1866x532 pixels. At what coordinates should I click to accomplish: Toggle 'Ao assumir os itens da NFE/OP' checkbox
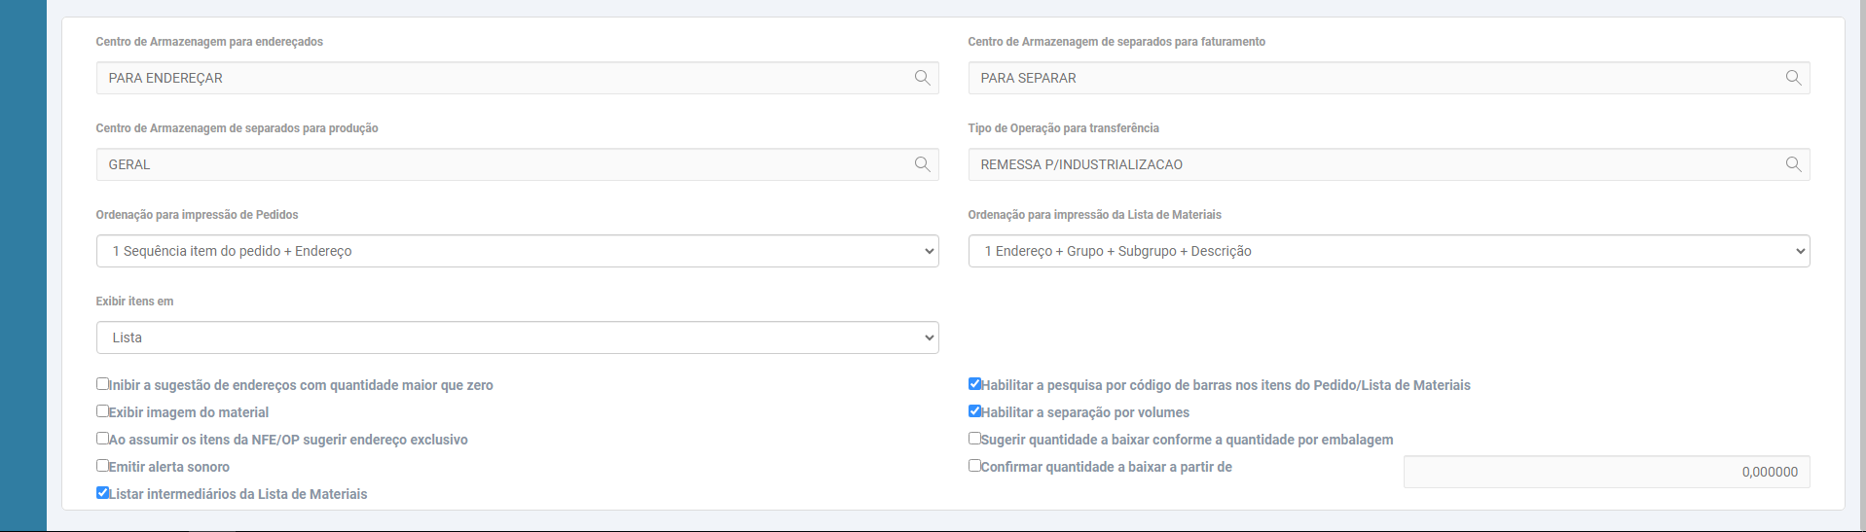tap(102, 439)
